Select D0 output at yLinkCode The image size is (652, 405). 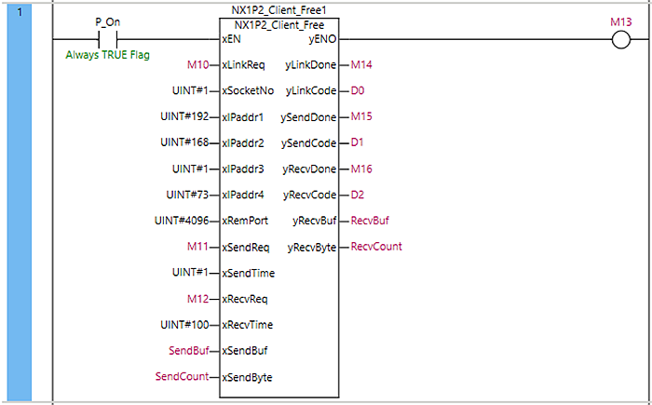(358, 90)
